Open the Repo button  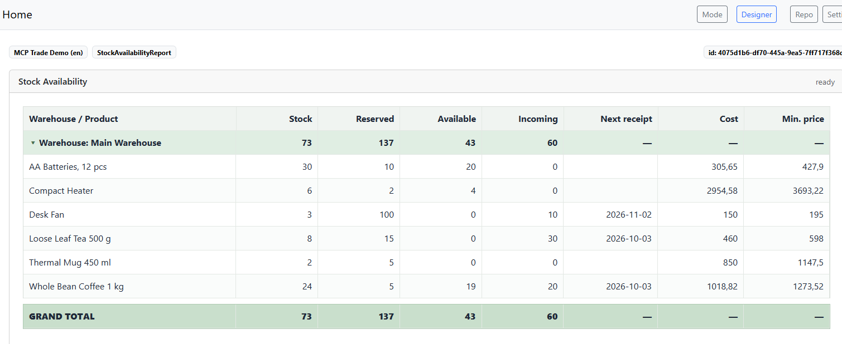pyautogui.click(x=804, y=14)
